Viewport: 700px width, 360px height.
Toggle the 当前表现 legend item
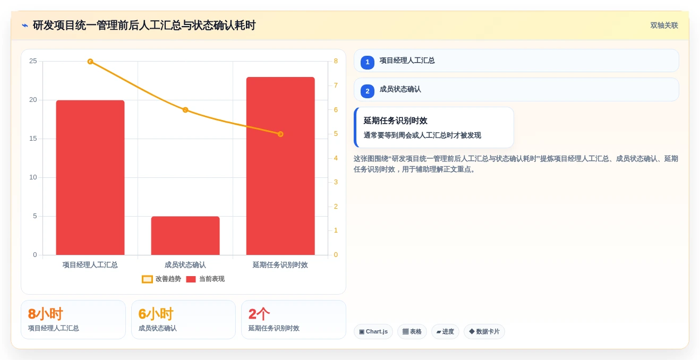coord(205,279)
